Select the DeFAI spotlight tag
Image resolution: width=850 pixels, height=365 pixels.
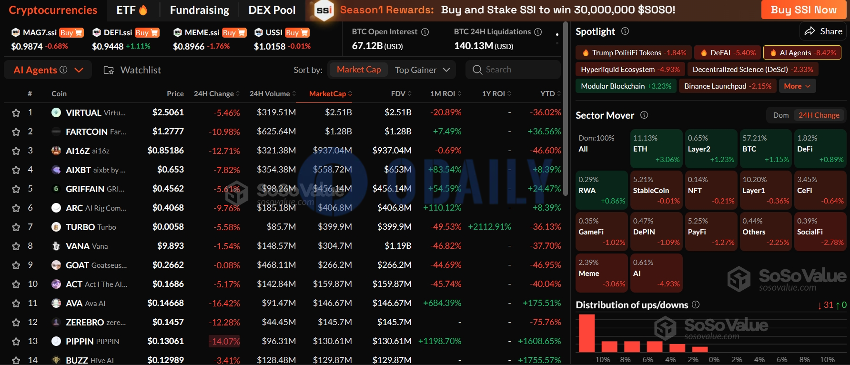coord(728,52)
